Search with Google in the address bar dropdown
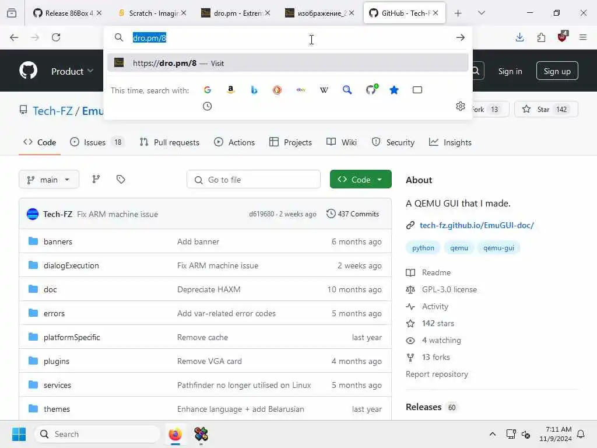Screen dimensions: 597x448 (x=208, y=90)
